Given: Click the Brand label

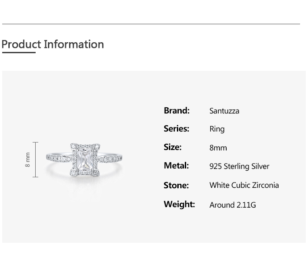Looking at the screenshot, I should click(176, 110).
